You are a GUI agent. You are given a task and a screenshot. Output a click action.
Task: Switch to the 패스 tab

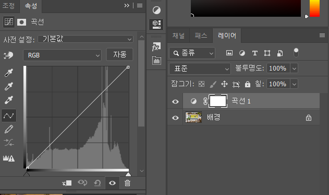tap(201, 36)
